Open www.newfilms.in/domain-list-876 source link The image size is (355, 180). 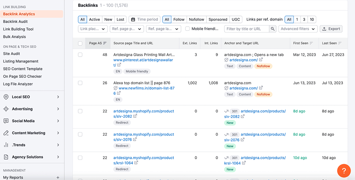pos(144,91)
